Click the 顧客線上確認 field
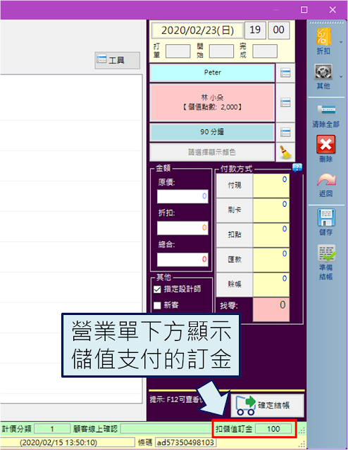Image resolution: width=348 pixels, height=450 pixels. point(167,429)
